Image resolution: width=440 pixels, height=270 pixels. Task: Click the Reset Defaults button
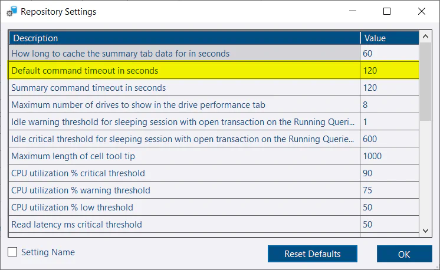coord(312,254)
